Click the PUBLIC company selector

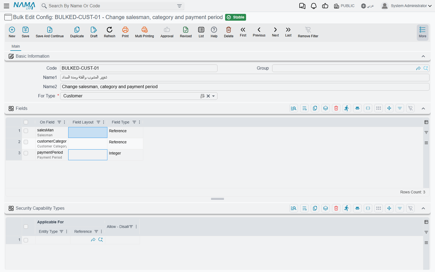(x=344, y=6)
